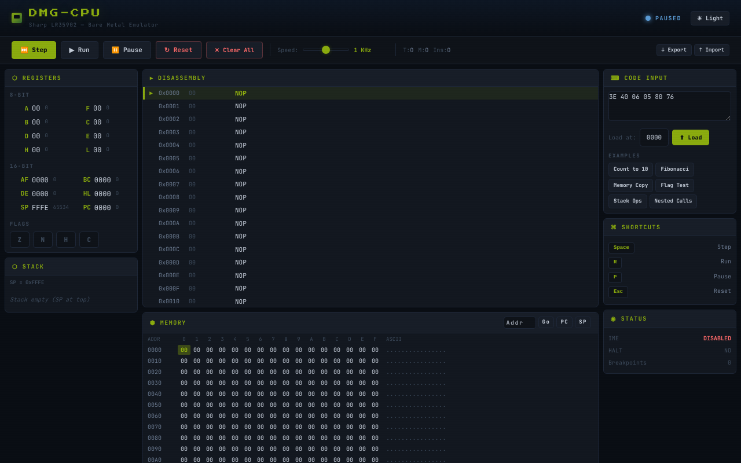The image size is (741, 463).
Task: Toggle the N flag
Action: pos(43,240)
